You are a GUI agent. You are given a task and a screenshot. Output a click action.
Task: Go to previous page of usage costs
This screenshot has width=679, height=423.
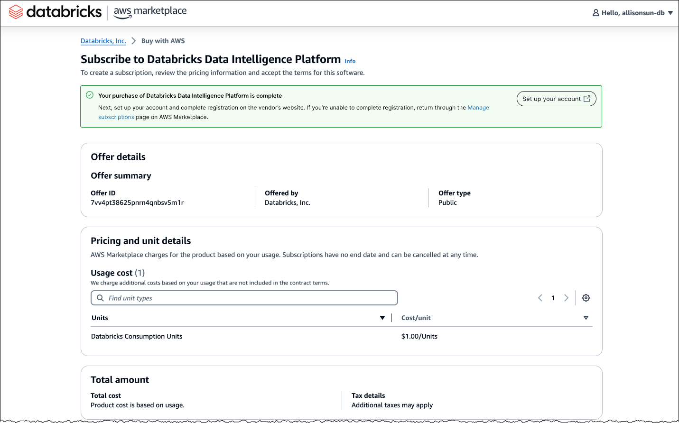click(540, 298)
